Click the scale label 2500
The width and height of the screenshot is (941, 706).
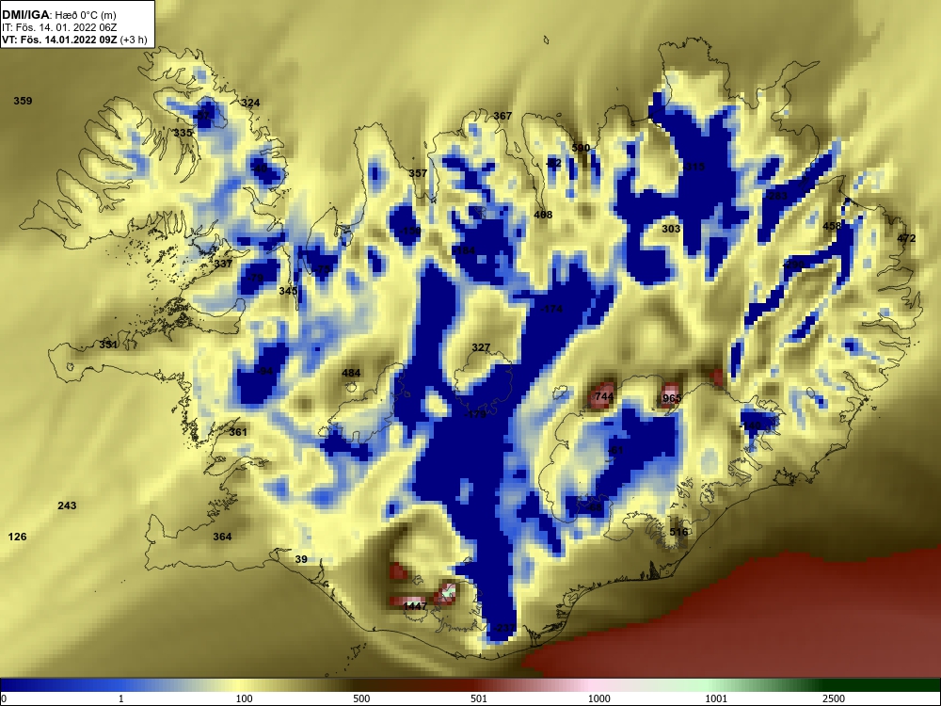(x=834, y=698)
